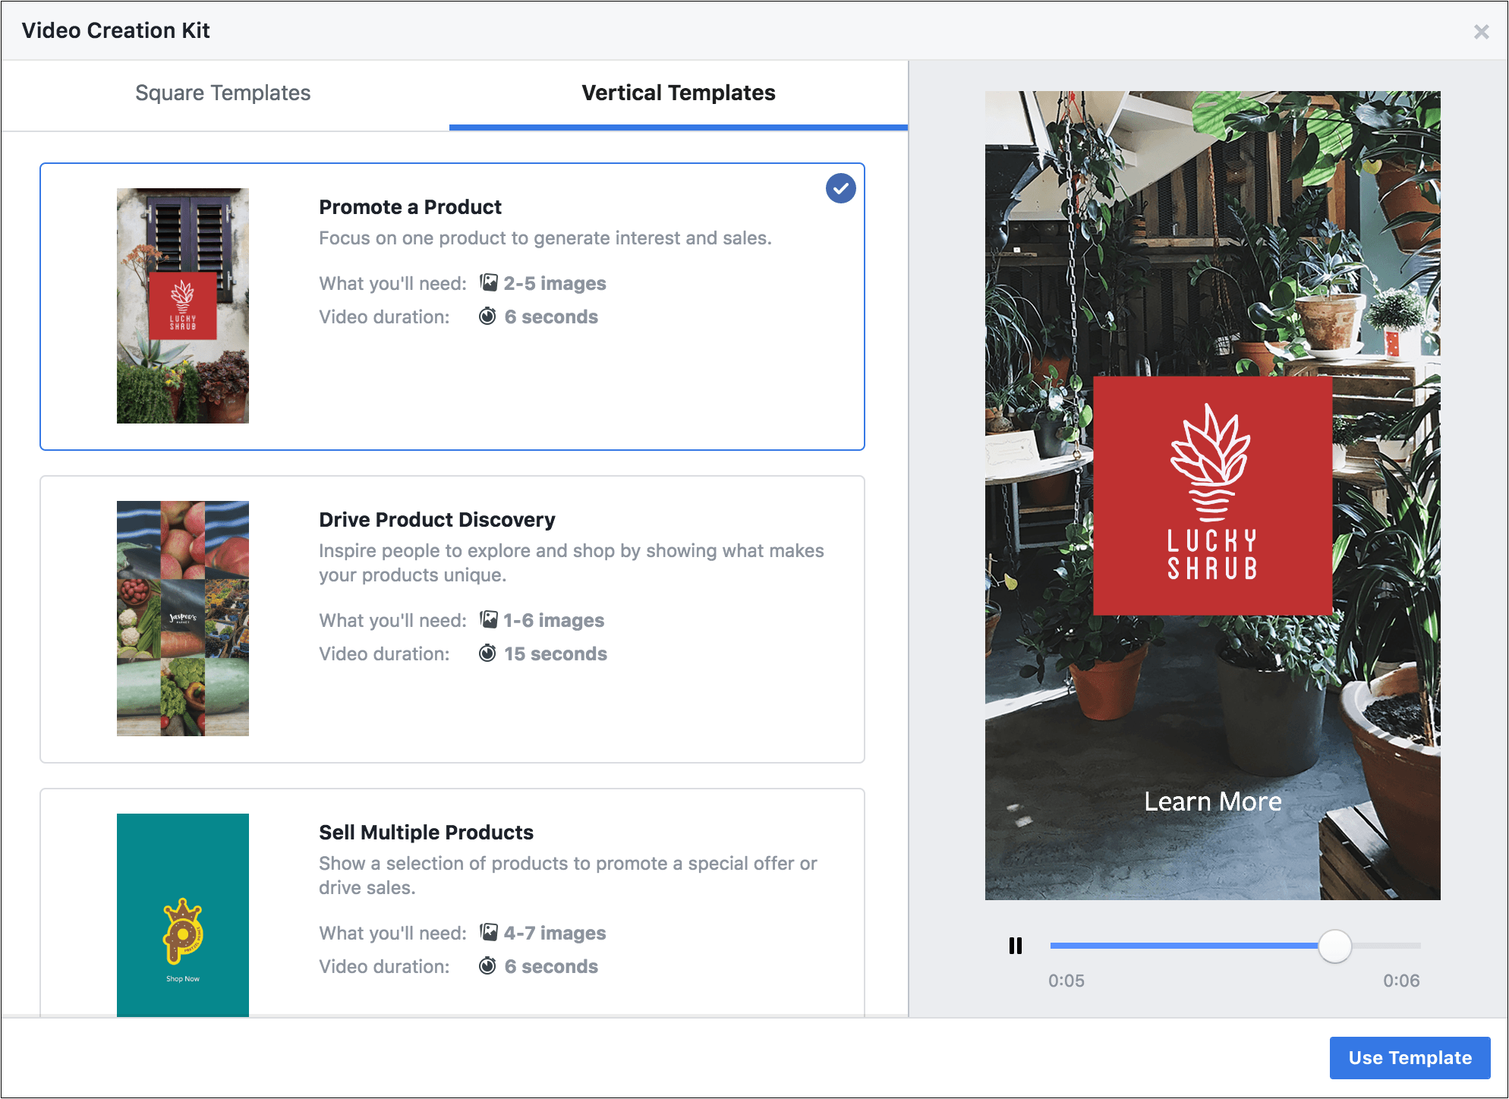The height and width of the screenshot is (1099, 1509).
Task: Switch to the Square Templates tab
Action: [223, 93]
